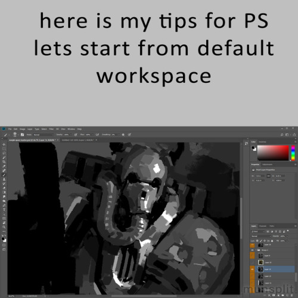The width and height of the screenshot is (298, 298).
Task: Click the Share icon in options bar
Action: (294, 135)
